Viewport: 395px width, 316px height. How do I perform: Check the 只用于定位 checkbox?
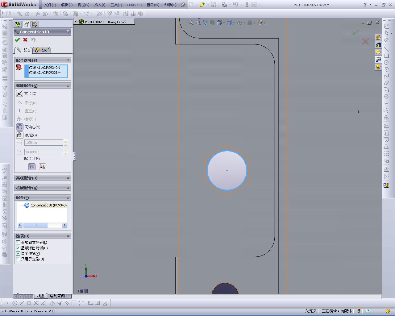pyautogui.click(x=18, y=259)
